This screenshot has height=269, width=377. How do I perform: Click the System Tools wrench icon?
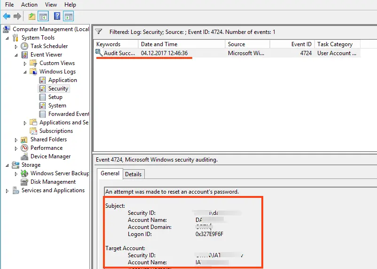(x=16, y=38)
